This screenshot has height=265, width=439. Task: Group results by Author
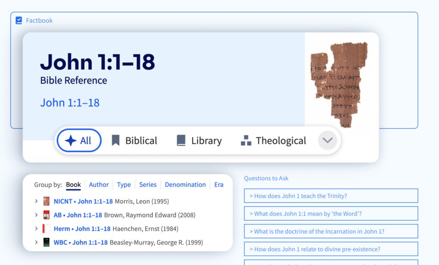click(x=99, y=185)
